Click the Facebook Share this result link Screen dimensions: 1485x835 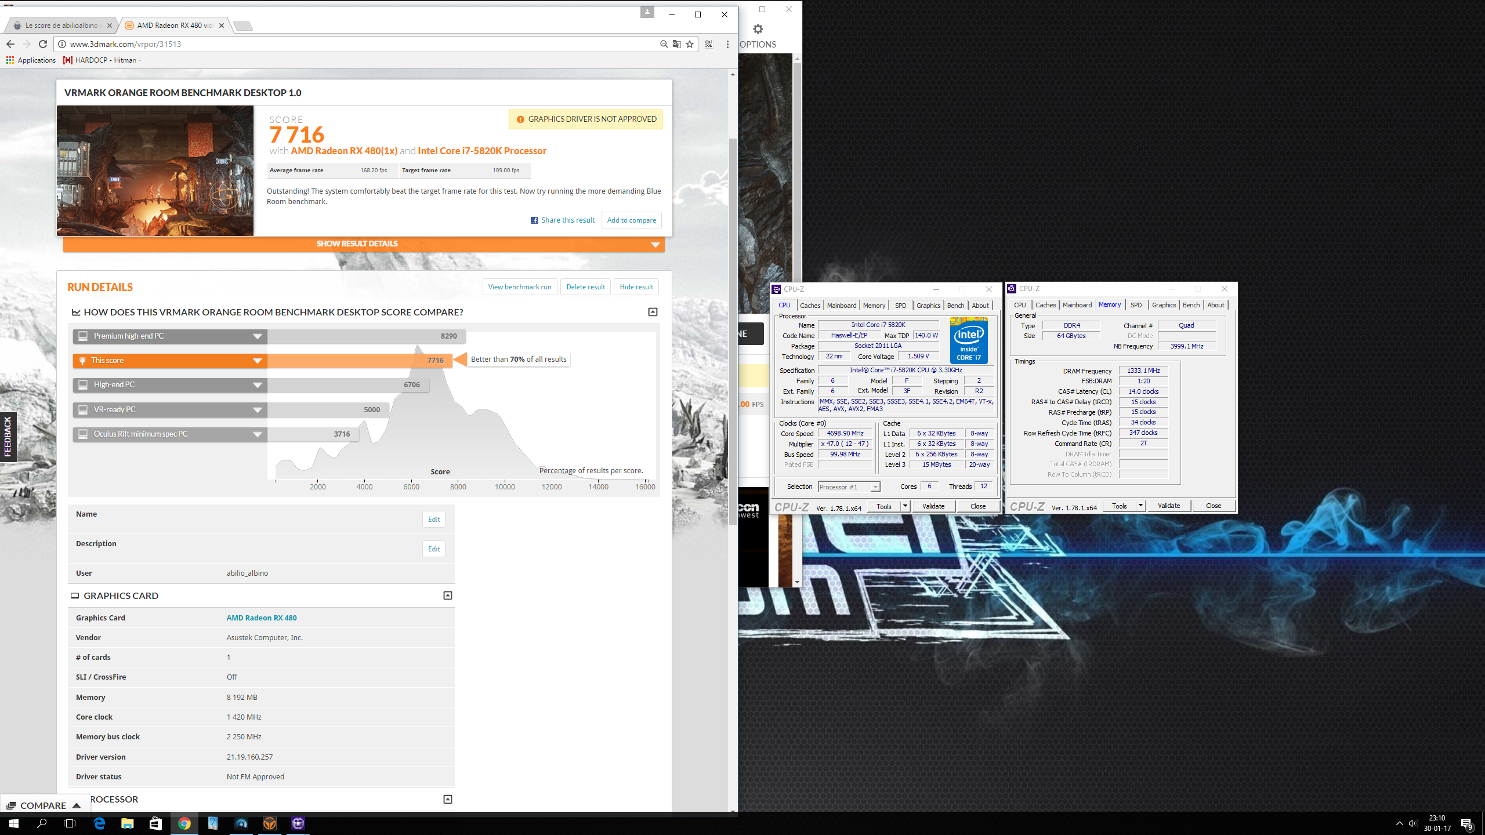tap(563, 220)
